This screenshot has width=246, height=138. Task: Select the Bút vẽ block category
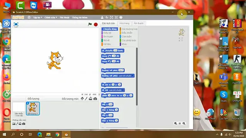(106, 40)
